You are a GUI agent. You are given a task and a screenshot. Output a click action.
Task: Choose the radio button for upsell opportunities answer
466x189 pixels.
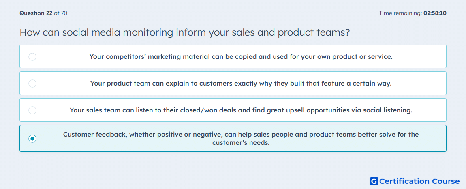point(32,110)
